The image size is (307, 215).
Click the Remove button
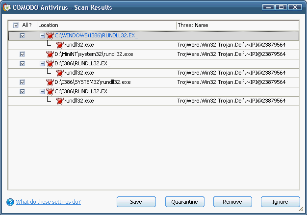(x=232, y=202)
